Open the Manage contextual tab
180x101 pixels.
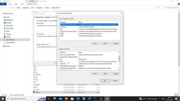pyautogui.click(x=32, y=1)
